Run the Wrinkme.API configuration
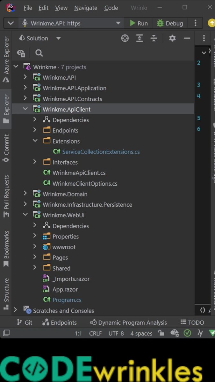Viewport: 215px width, 382px height. (x=139, y=23)
